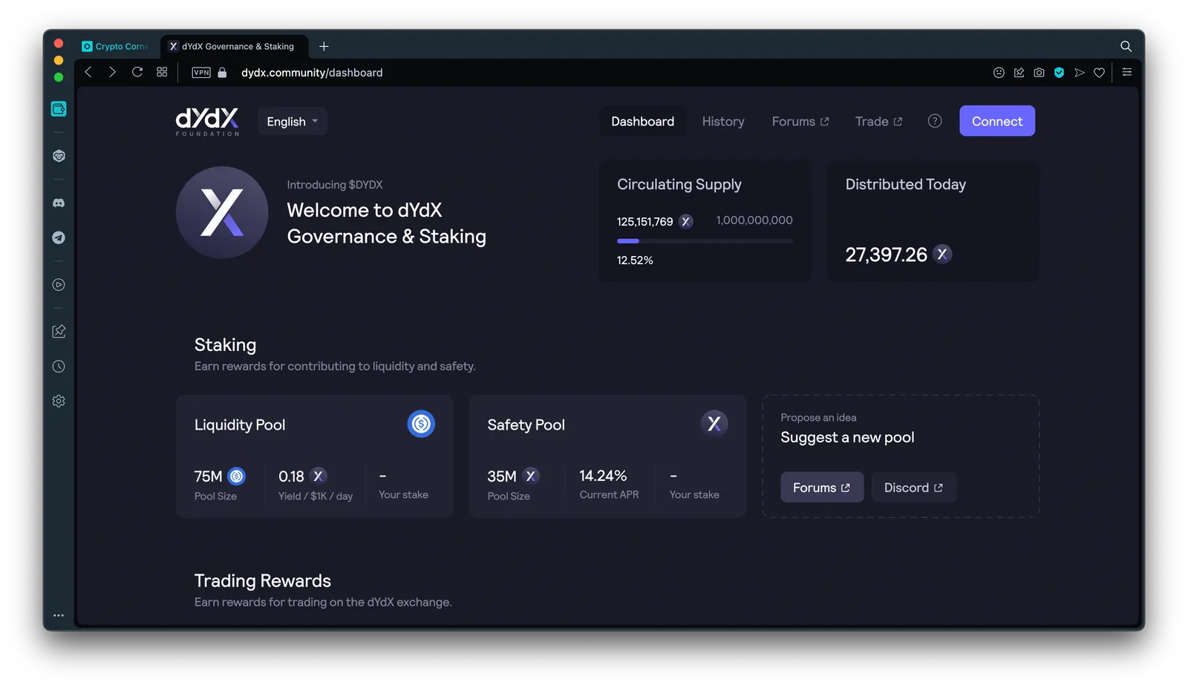
Task: Click the Discord button in Suggest pool card
Action: (914, 488)
